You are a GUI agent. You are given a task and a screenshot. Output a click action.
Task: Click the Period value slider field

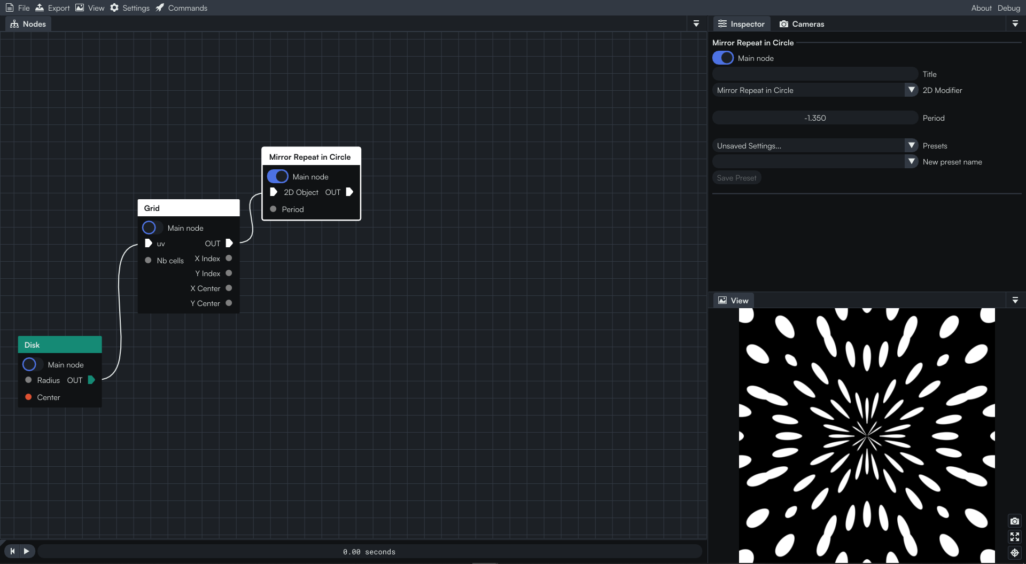[815, 118]
